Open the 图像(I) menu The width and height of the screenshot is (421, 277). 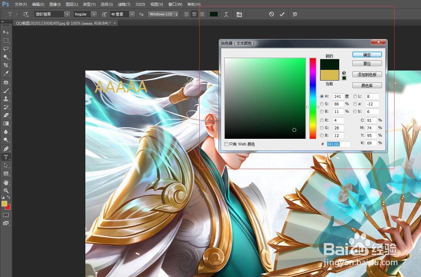[x=55, y=4]
